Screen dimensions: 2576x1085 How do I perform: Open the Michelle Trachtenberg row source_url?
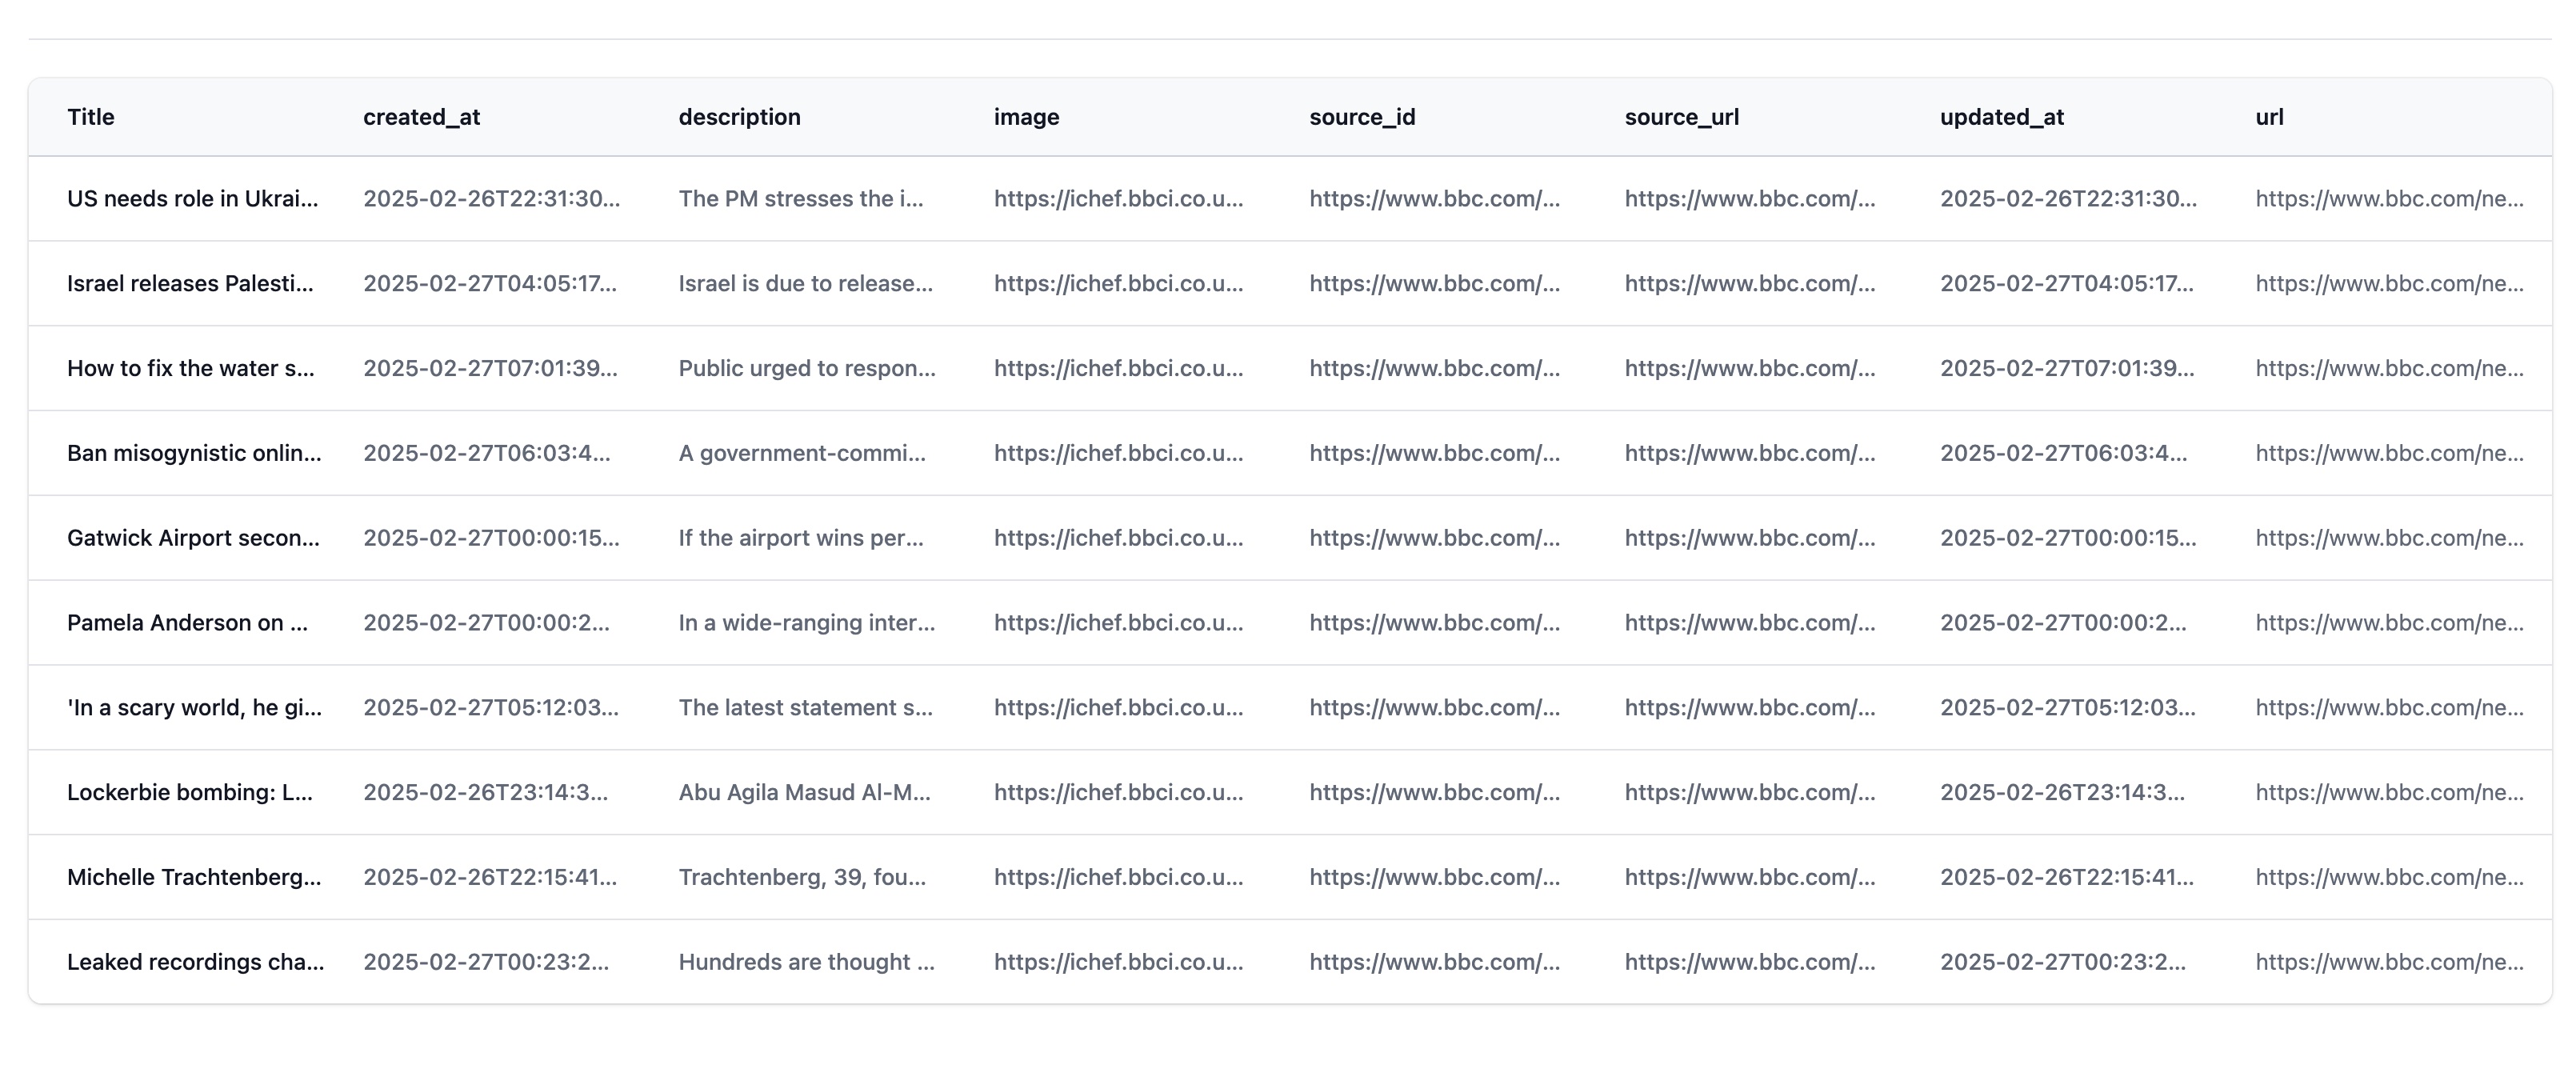click(x=1749, y=878)
